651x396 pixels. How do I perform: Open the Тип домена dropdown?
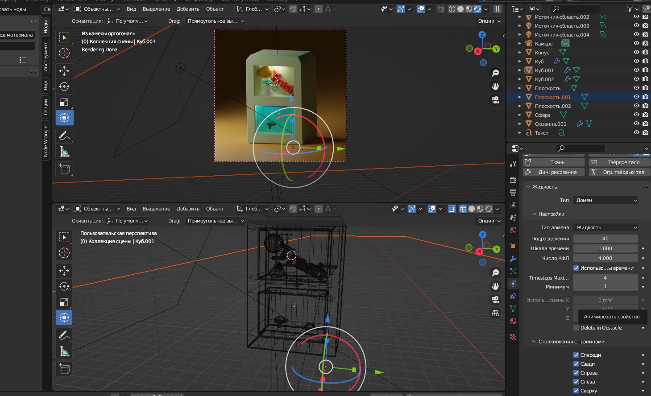(605, 227)
